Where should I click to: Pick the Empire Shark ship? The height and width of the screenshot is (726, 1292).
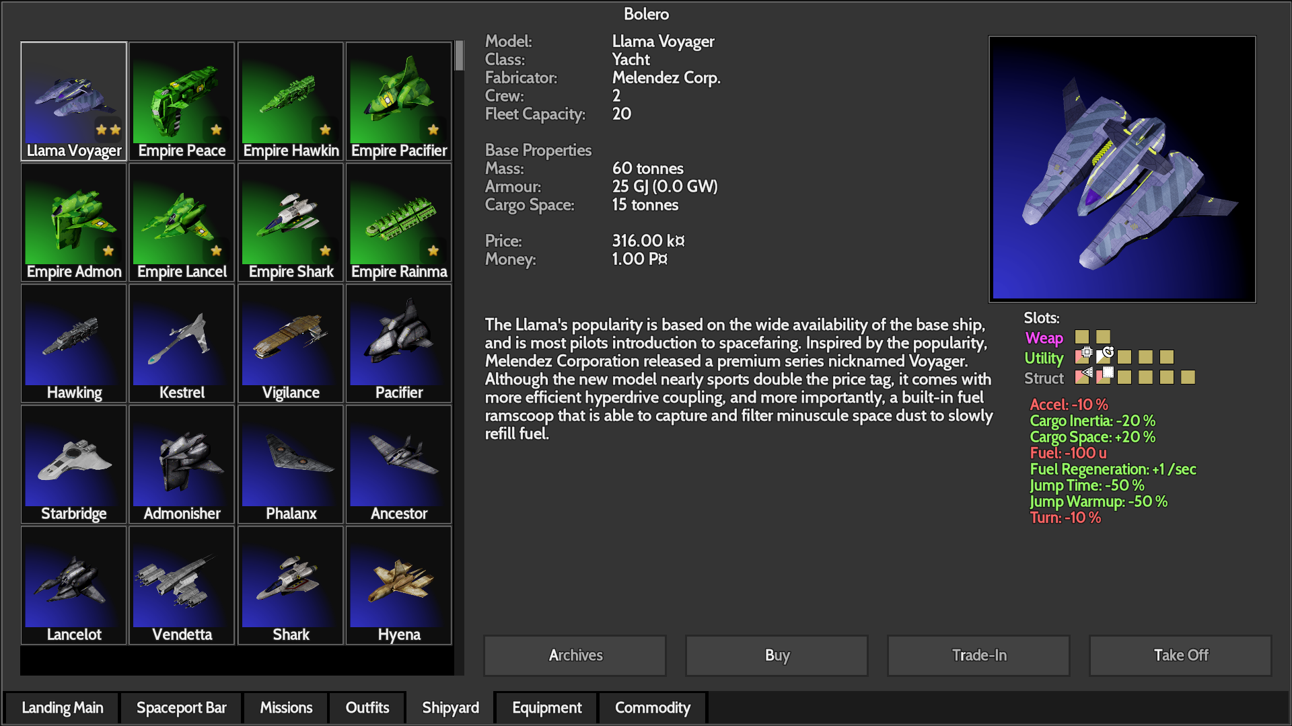pyautogui.click(x=291, y=222)
